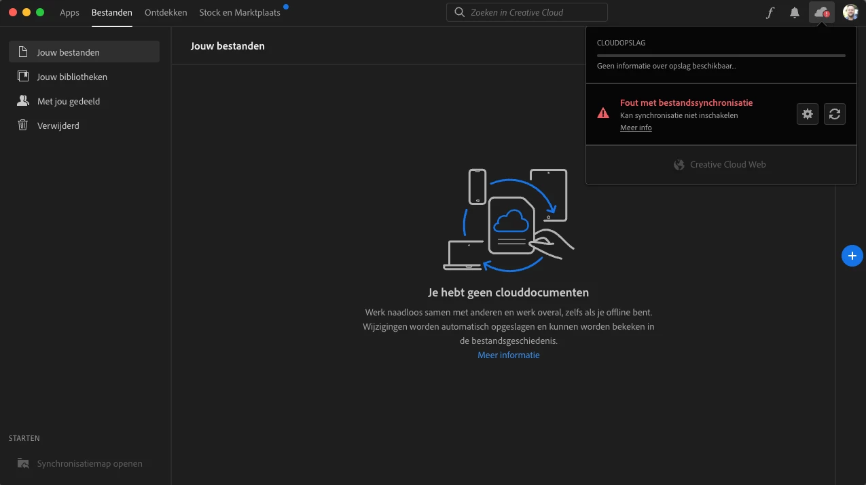The image size is (866, 485).
Task: Click the cloud documents sync illustration
Action: 509,220
